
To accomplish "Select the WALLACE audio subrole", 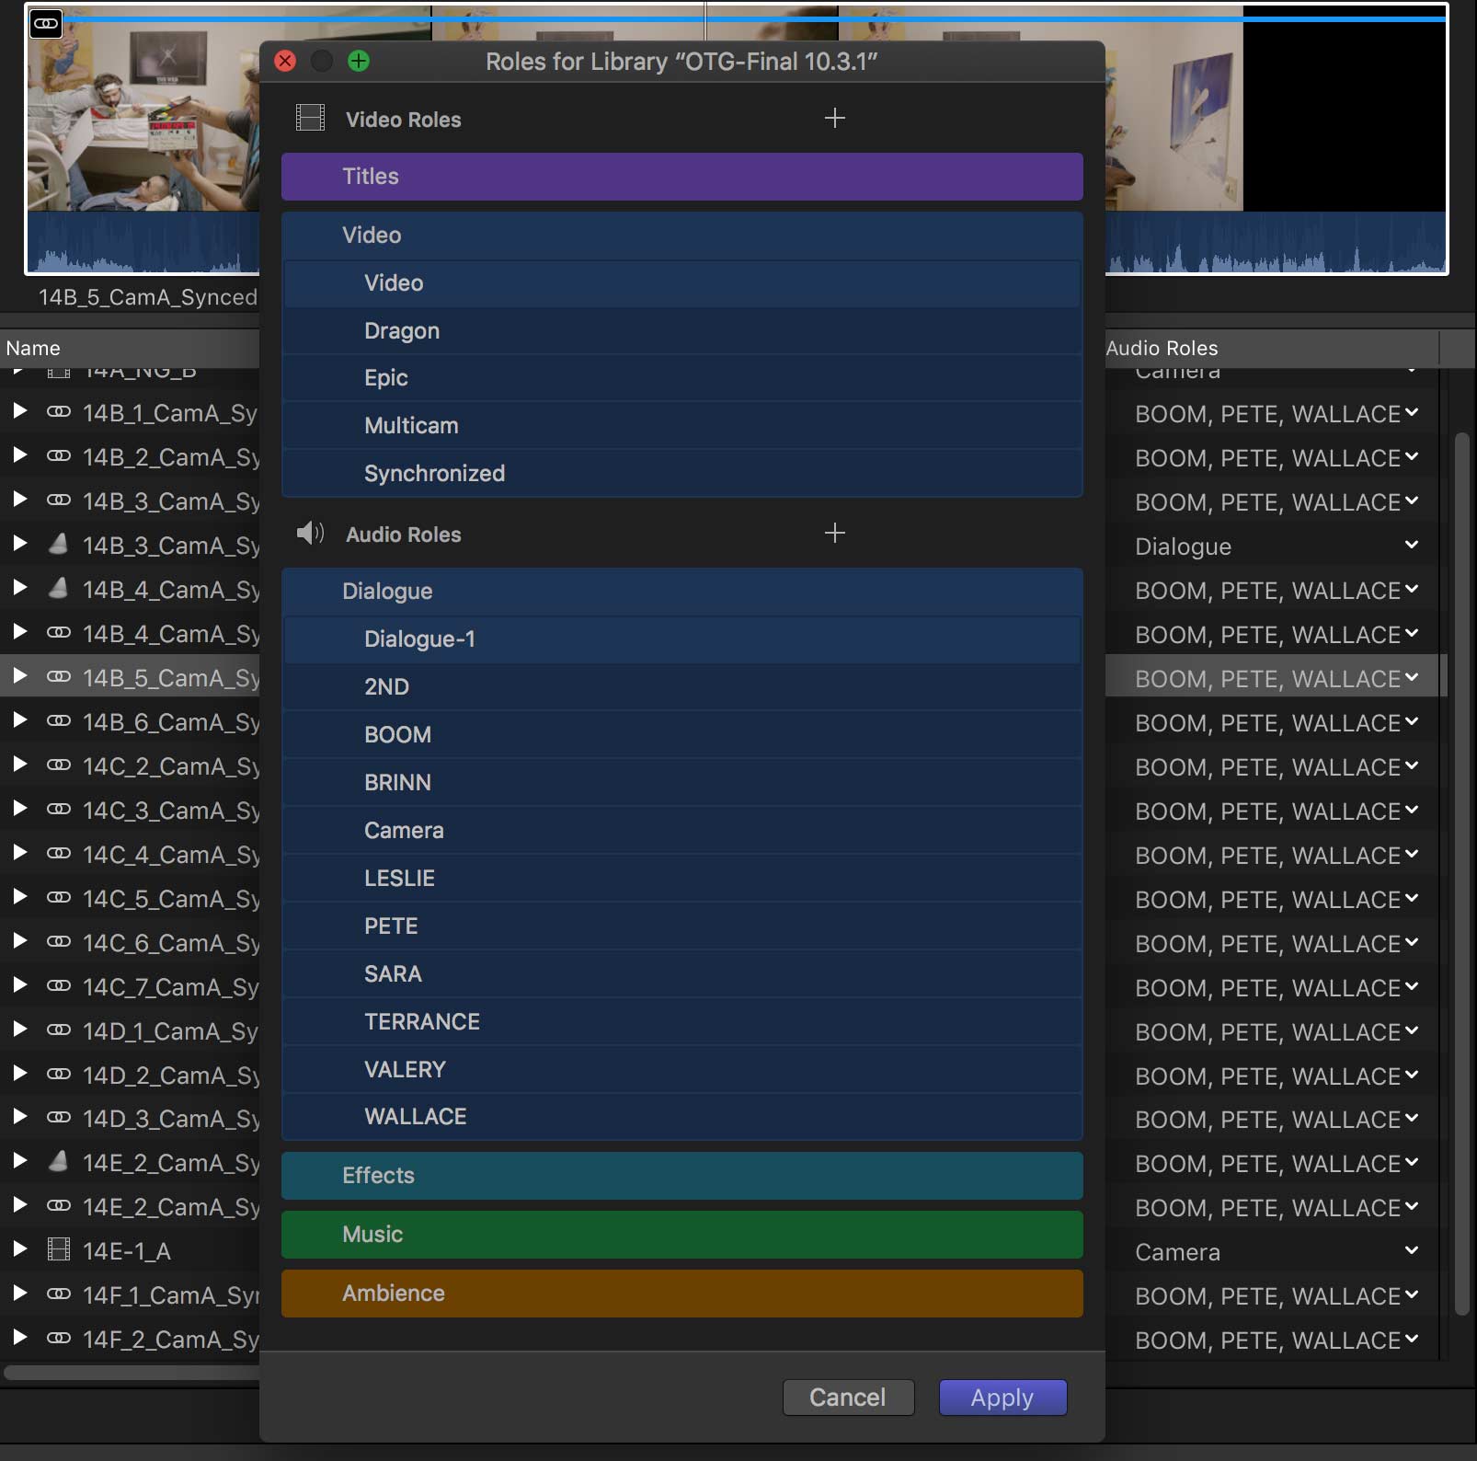I will click(681, 1117).
